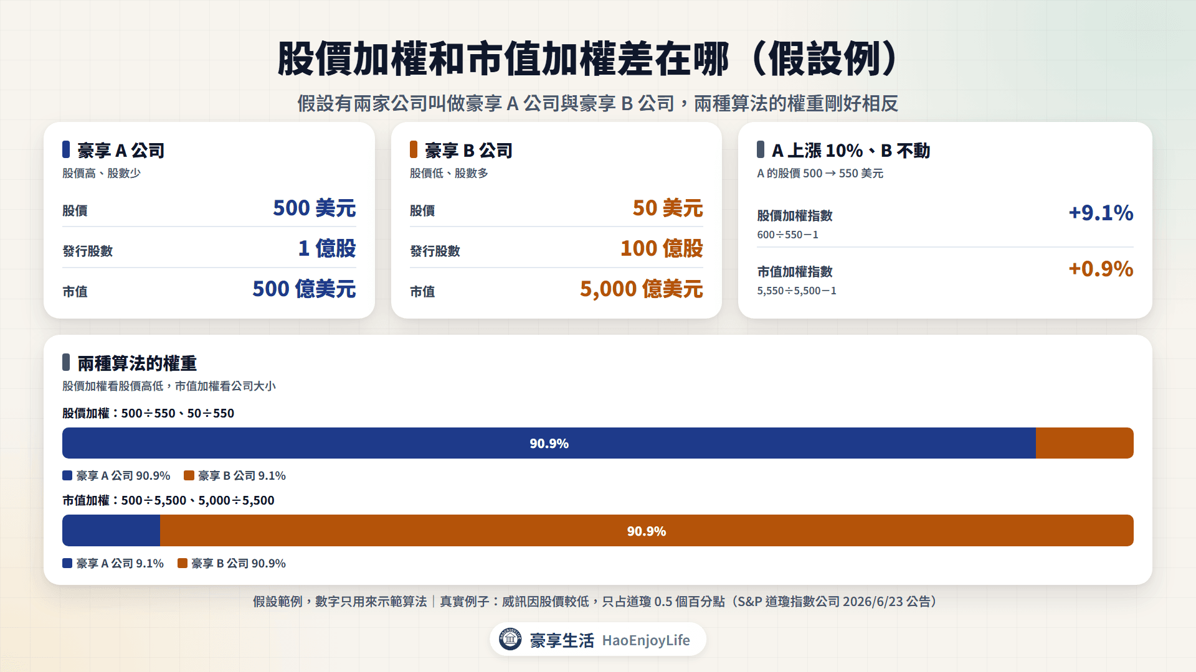
Task: Click the formula 600÷550−1
Action: tap(788, 235)
